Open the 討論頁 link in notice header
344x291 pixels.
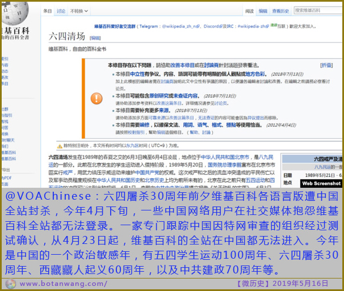tap(212, 65)
